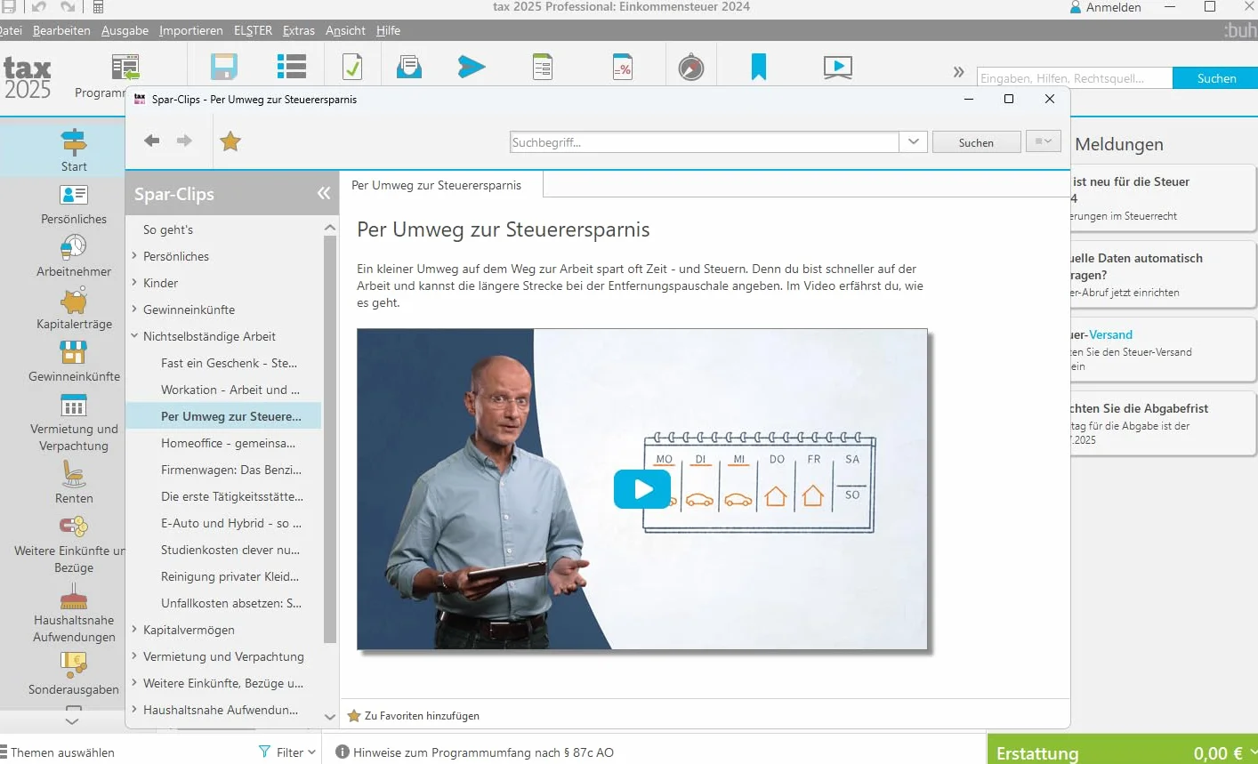Open the Ausgabe menu
Image resolution: width=1258 pixels, height=764 pixels.
pos(125,30)
